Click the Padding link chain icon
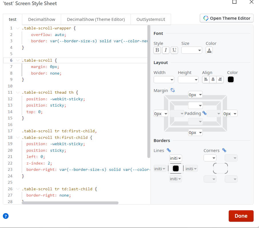The width and height of the screenshot is (259, 228). pyautogui.click(x=204, y=113)
